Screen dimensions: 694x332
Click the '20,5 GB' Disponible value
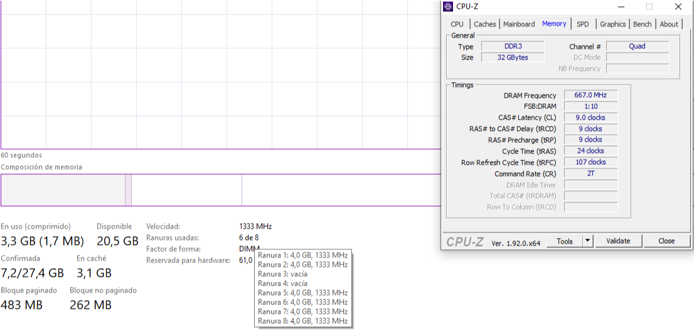118,241
